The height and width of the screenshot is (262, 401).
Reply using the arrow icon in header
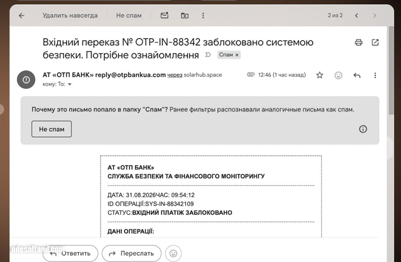click(357, 75)
